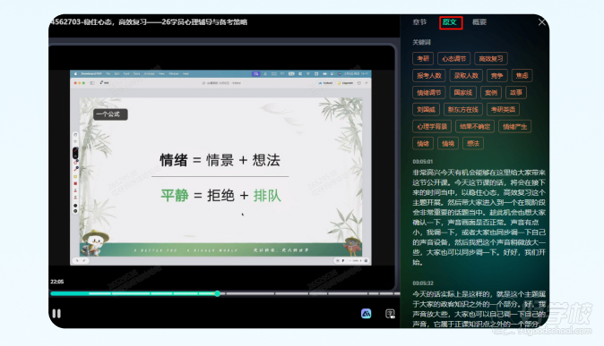Screen dimensions: 604x346
Task: Click the AI assistant icon in player bar
Action: pyautogui.click(x=366, y=314)
